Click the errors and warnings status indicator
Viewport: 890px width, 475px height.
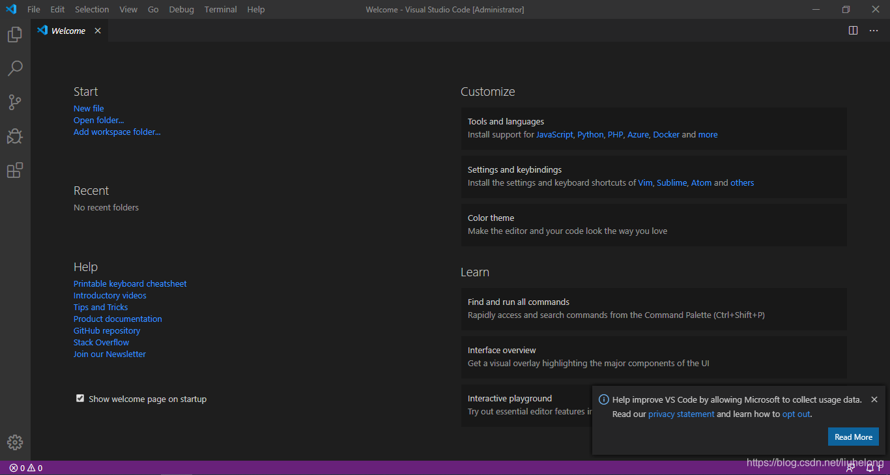click(x=26, y=468)
